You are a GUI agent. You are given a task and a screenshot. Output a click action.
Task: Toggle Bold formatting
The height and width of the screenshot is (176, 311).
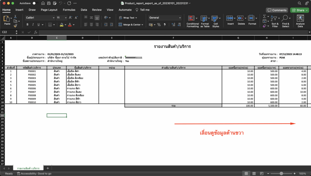[27, 25]
